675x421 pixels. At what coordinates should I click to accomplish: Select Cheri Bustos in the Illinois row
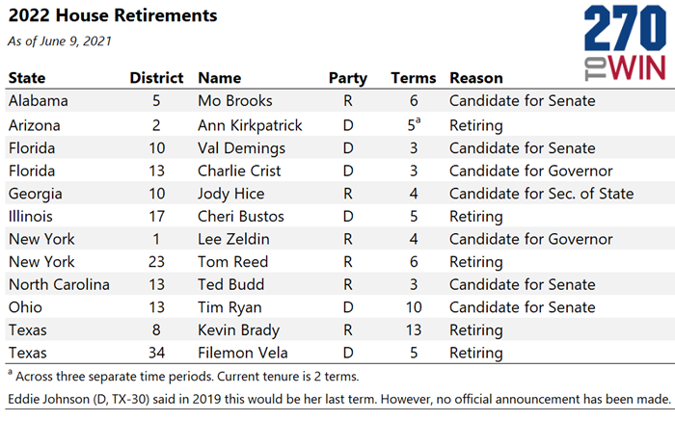pos(241,216)
